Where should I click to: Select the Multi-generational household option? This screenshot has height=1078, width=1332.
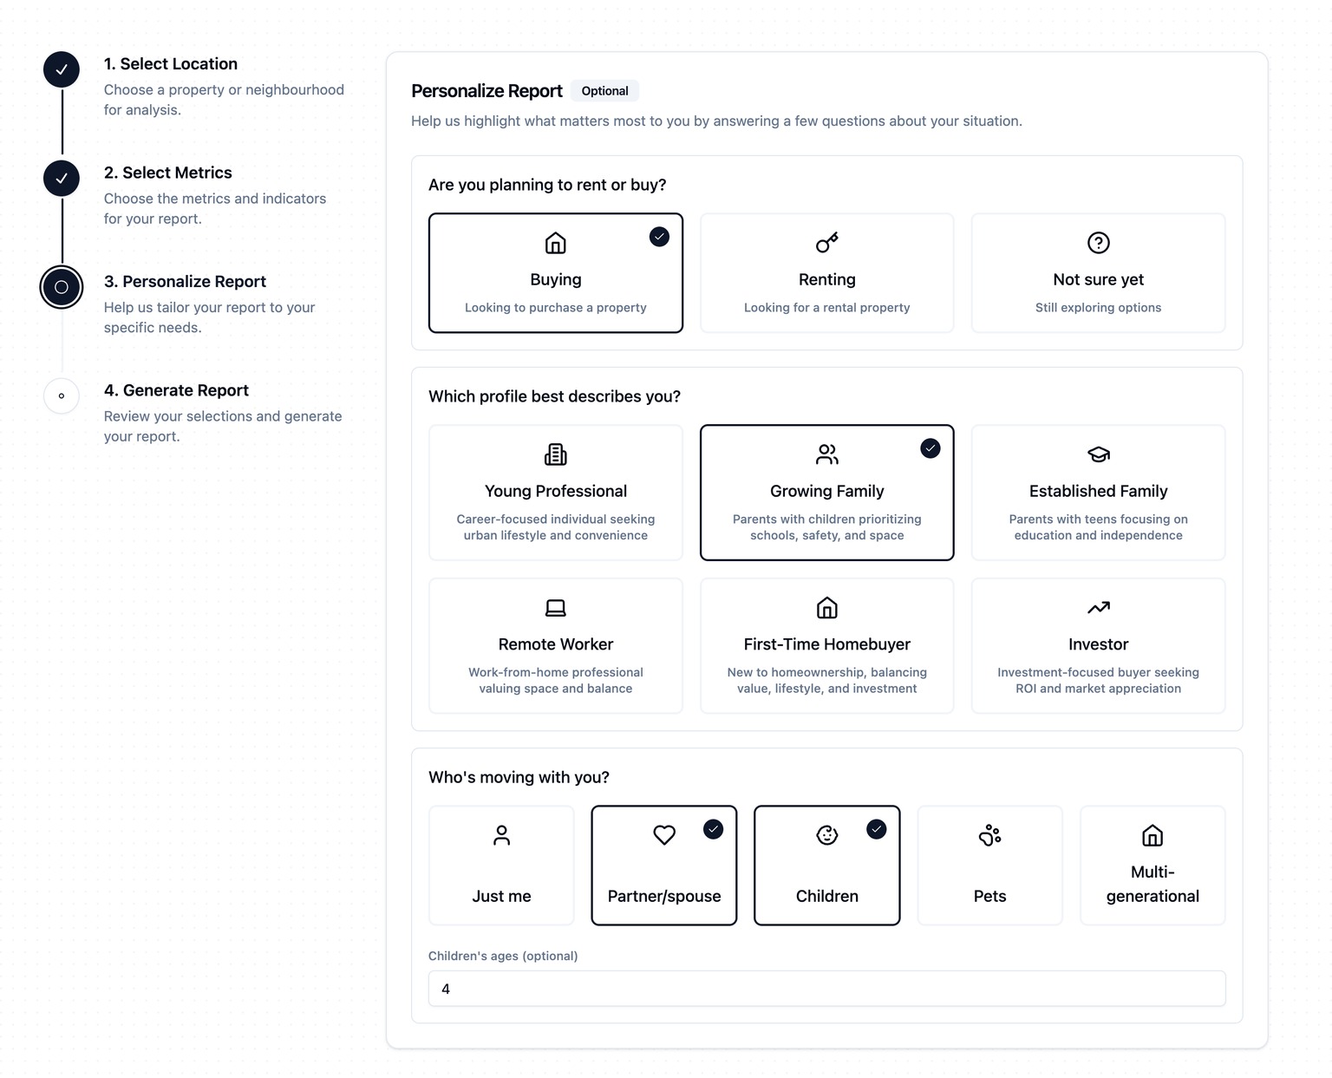point(1152,865)
